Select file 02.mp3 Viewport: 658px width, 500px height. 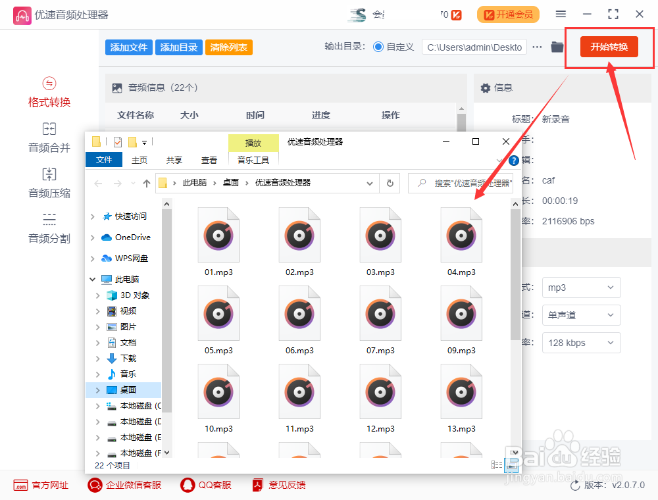(x=299, y=242)
